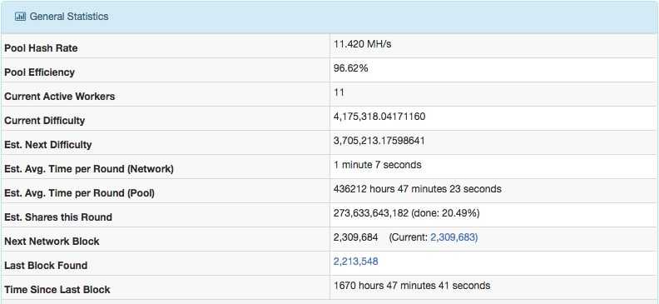Image resolution: width=659 pixels, height=304 pixels.
Task: Select the Est. Shares this Round label
Action: coord(58,217)
